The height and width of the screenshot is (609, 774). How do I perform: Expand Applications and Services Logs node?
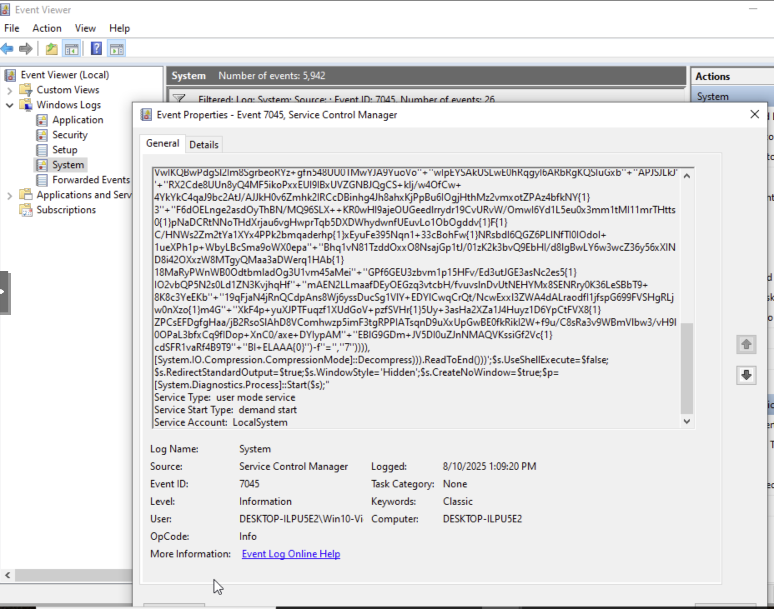pyautogui.click(x=10, y=195)
